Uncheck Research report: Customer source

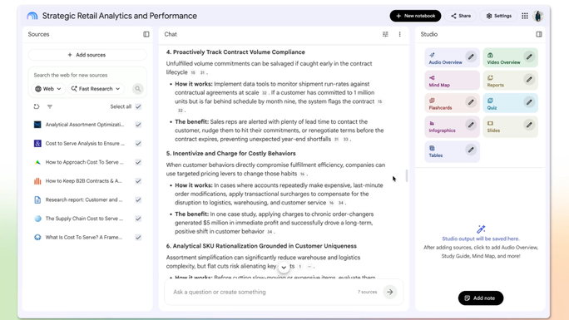click(138, 199)
